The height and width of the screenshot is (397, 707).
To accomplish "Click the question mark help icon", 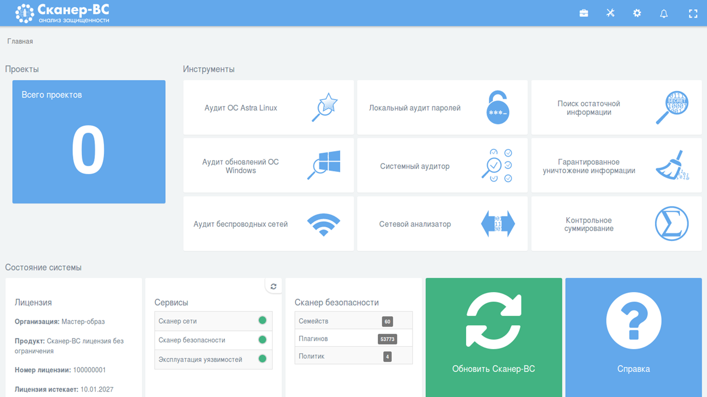I will coord(634,320).
